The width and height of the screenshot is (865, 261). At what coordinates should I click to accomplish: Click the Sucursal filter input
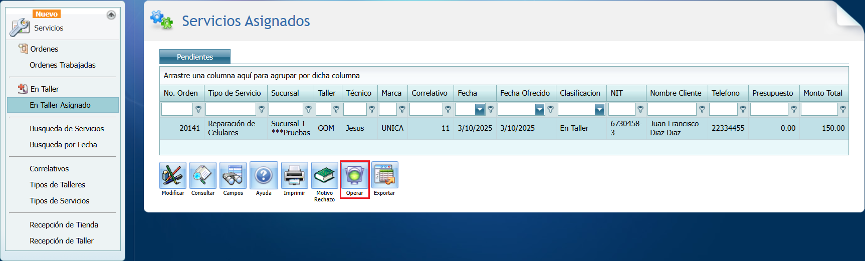pos(286,109)
